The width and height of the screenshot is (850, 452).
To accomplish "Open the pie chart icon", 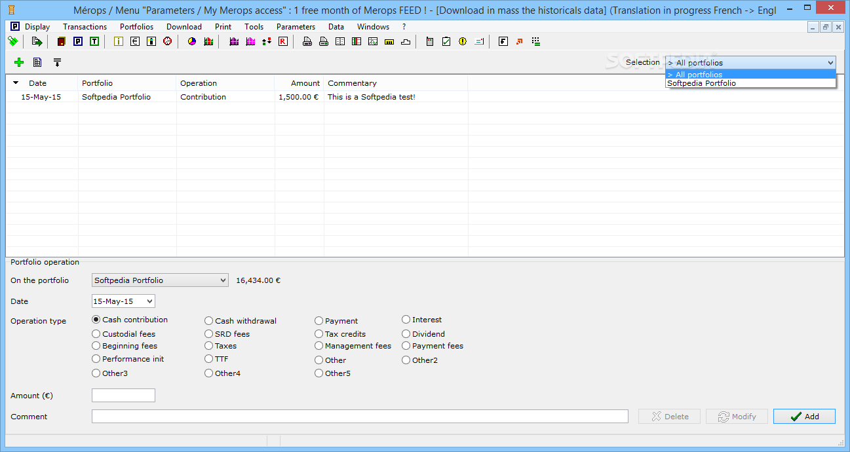I will tap(192, 41).
